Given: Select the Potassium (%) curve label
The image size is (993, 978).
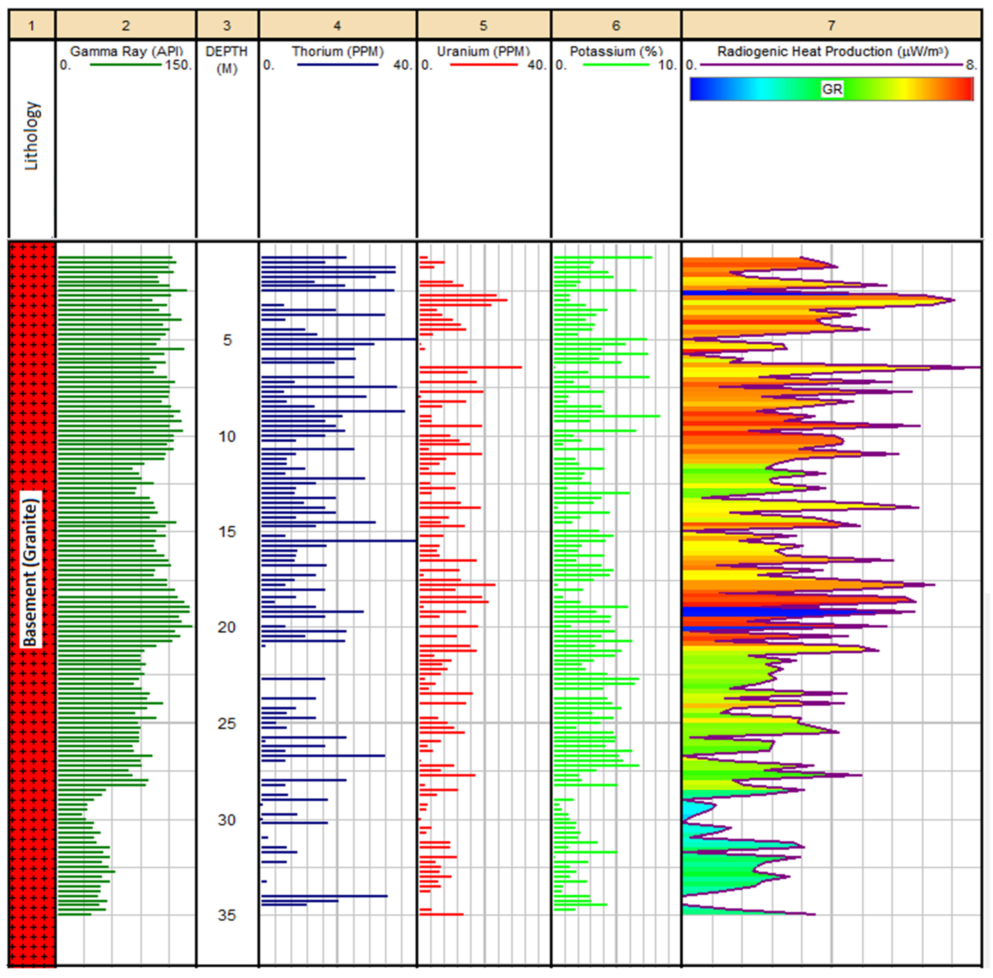Looking at the screenshot, I should pyautogui.click(x=616, y=51).
